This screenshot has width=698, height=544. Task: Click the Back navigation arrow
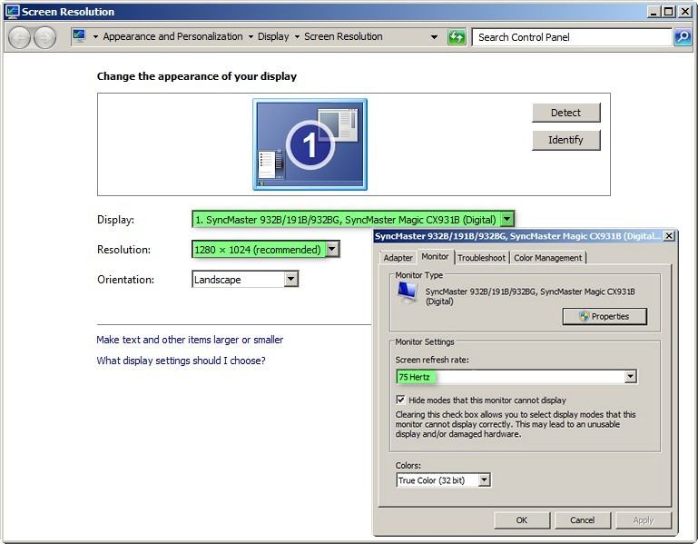click(x=20, y=37)
